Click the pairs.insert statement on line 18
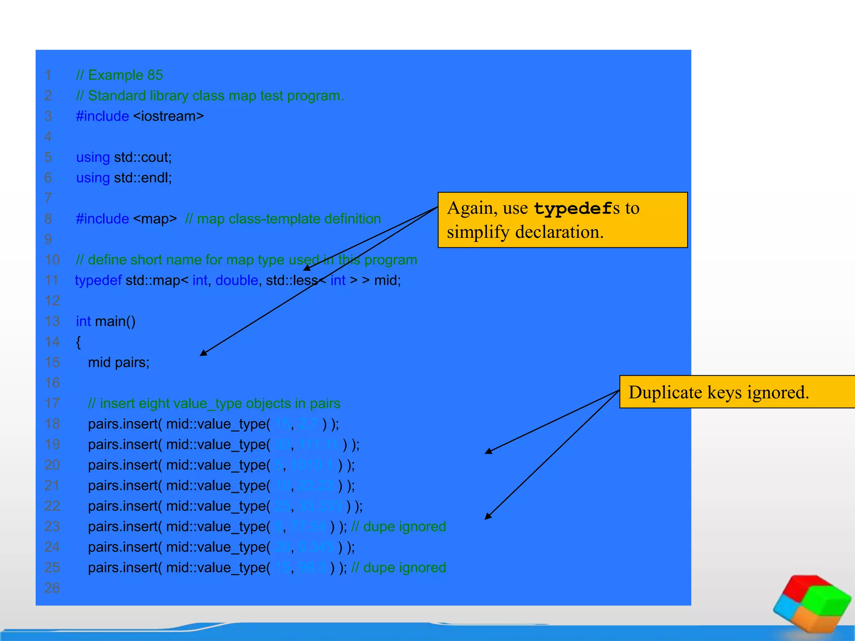This screenshot has height=641, width=855. click(x=213, y=424)
